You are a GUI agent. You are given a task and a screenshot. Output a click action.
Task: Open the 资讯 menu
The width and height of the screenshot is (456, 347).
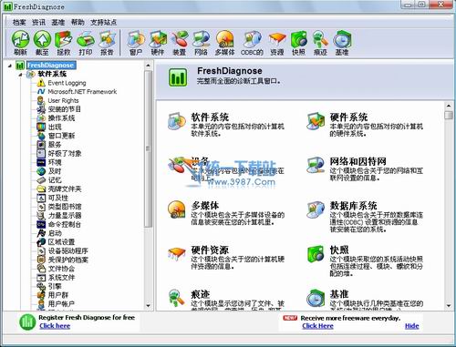[38, 23]
